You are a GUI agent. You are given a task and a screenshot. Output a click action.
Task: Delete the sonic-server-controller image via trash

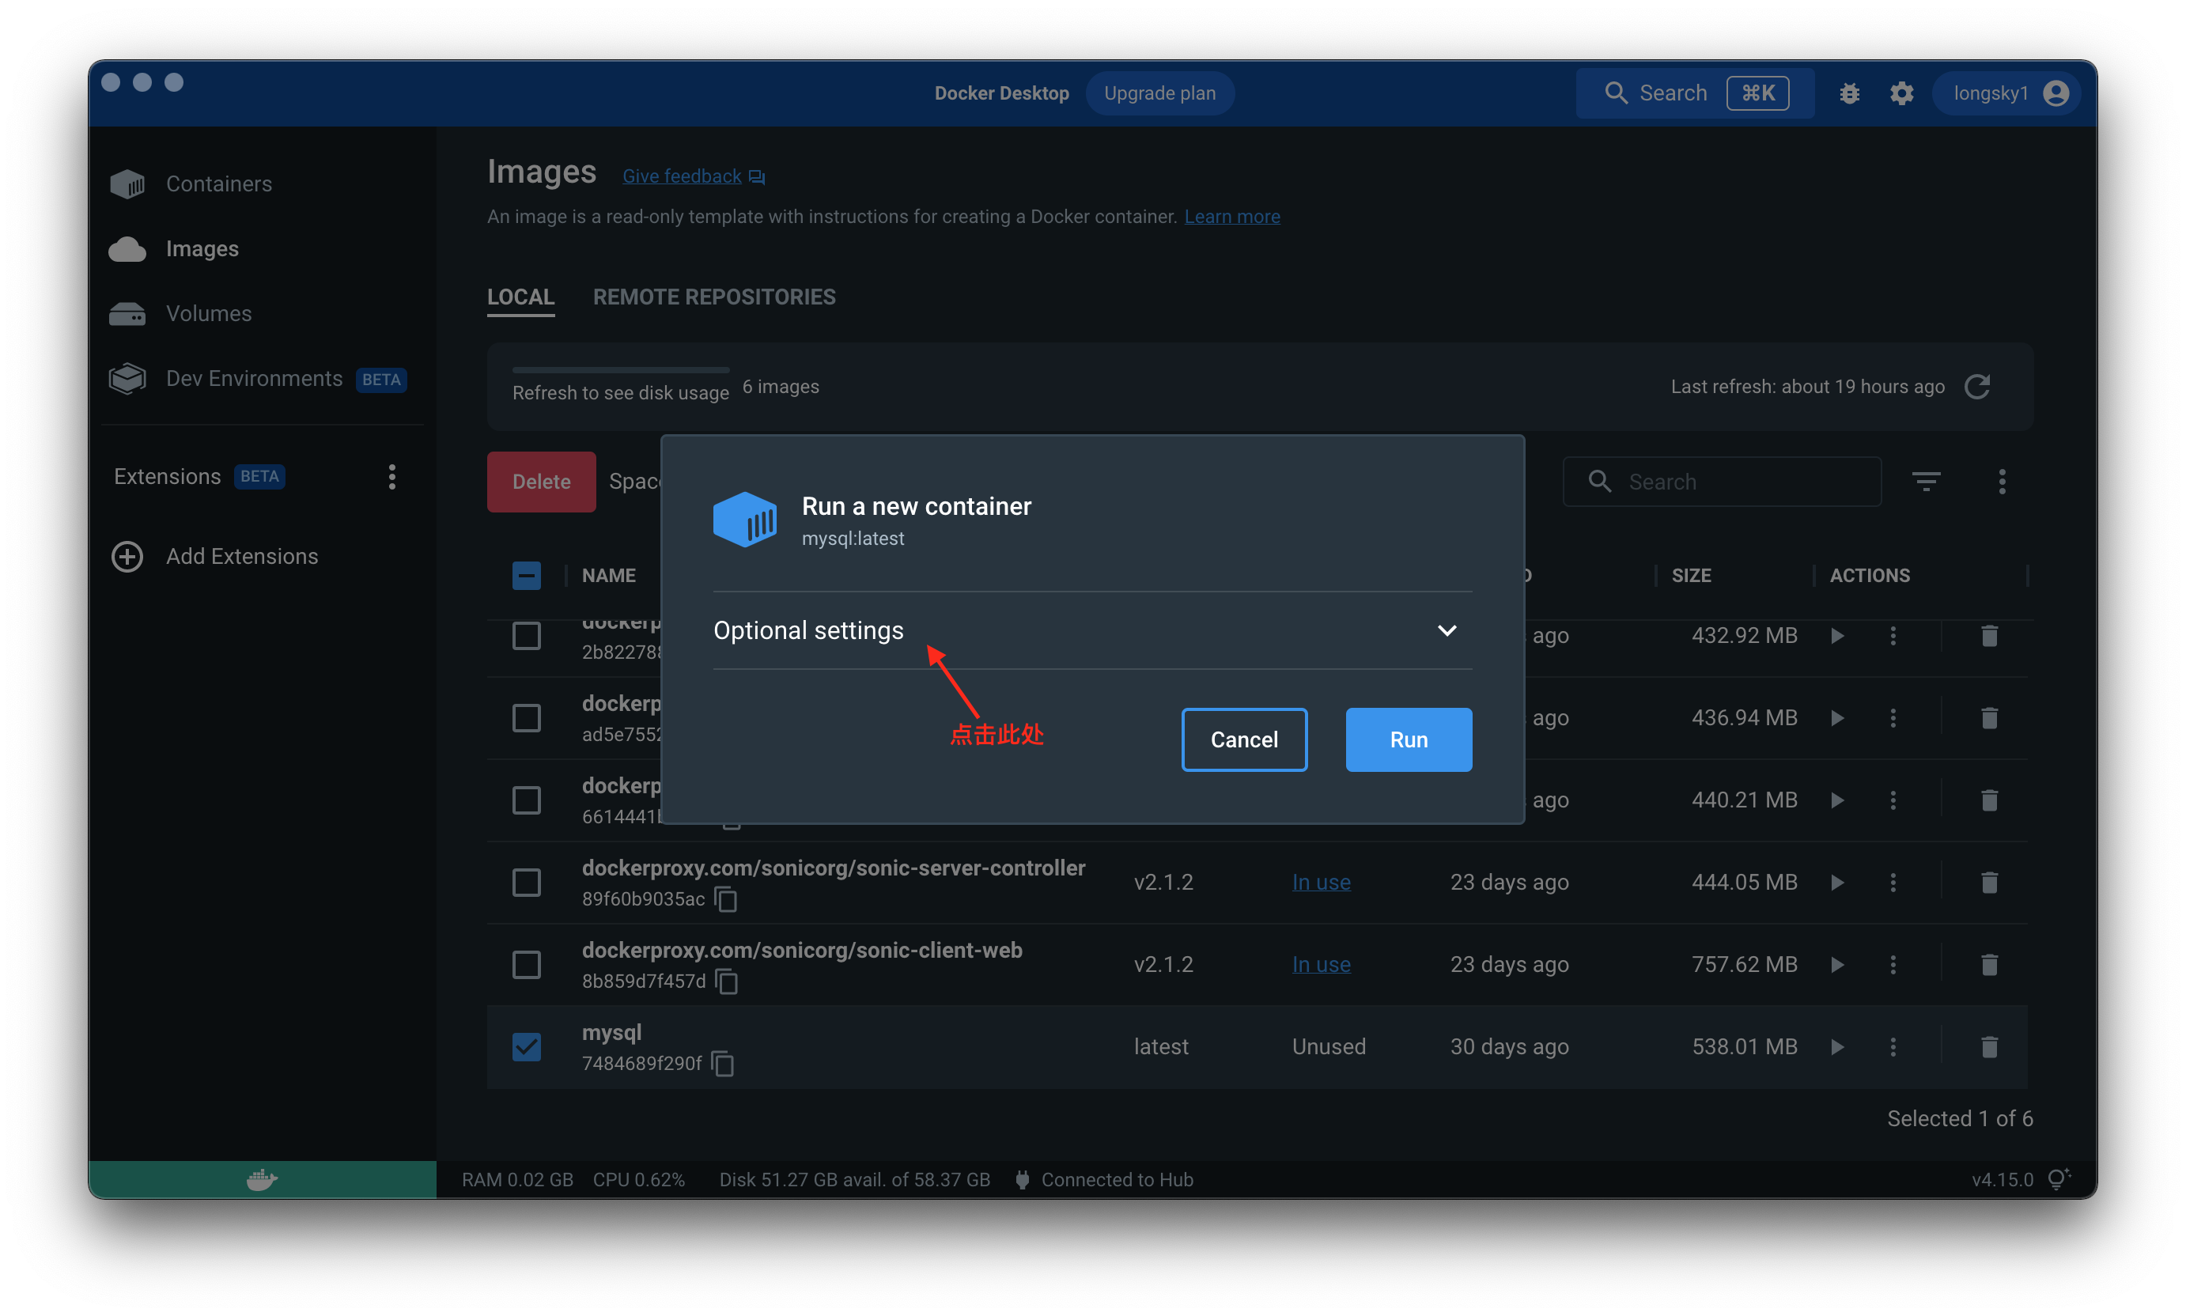click(x=1989, y=883)
